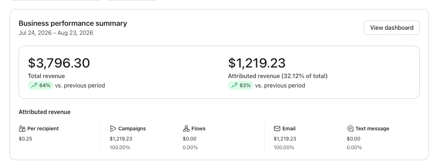The height and width of the screenshot is (167, 438).
Task: Click the $0.25 per recipient value
Action: (26, 139)
